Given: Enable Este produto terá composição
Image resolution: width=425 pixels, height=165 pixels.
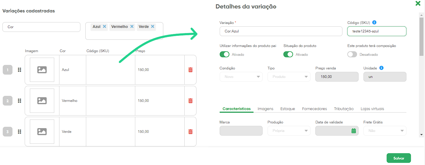Looking at the screenshot, I should tap(352, 54).
